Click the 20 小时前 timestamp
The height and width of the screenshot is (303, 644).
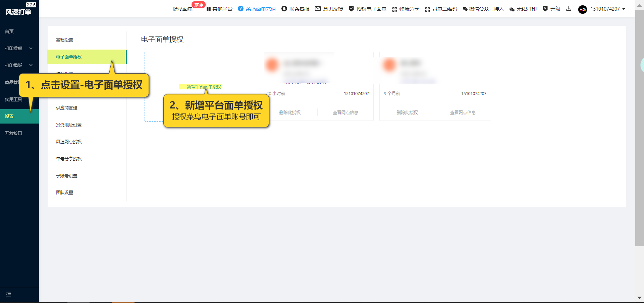click(x=276, y=94)
